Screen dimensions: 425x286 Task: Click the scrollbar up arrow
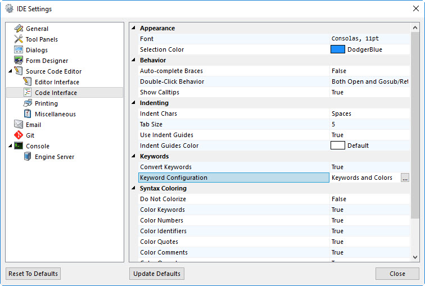(415, 28)
